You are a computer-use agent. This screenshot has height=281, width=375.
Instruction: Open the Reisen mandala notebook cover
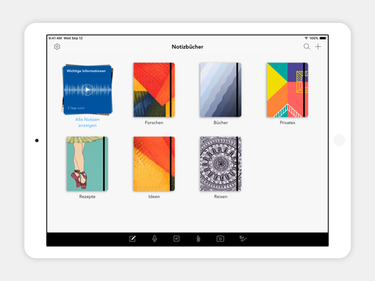click(221, 164)
